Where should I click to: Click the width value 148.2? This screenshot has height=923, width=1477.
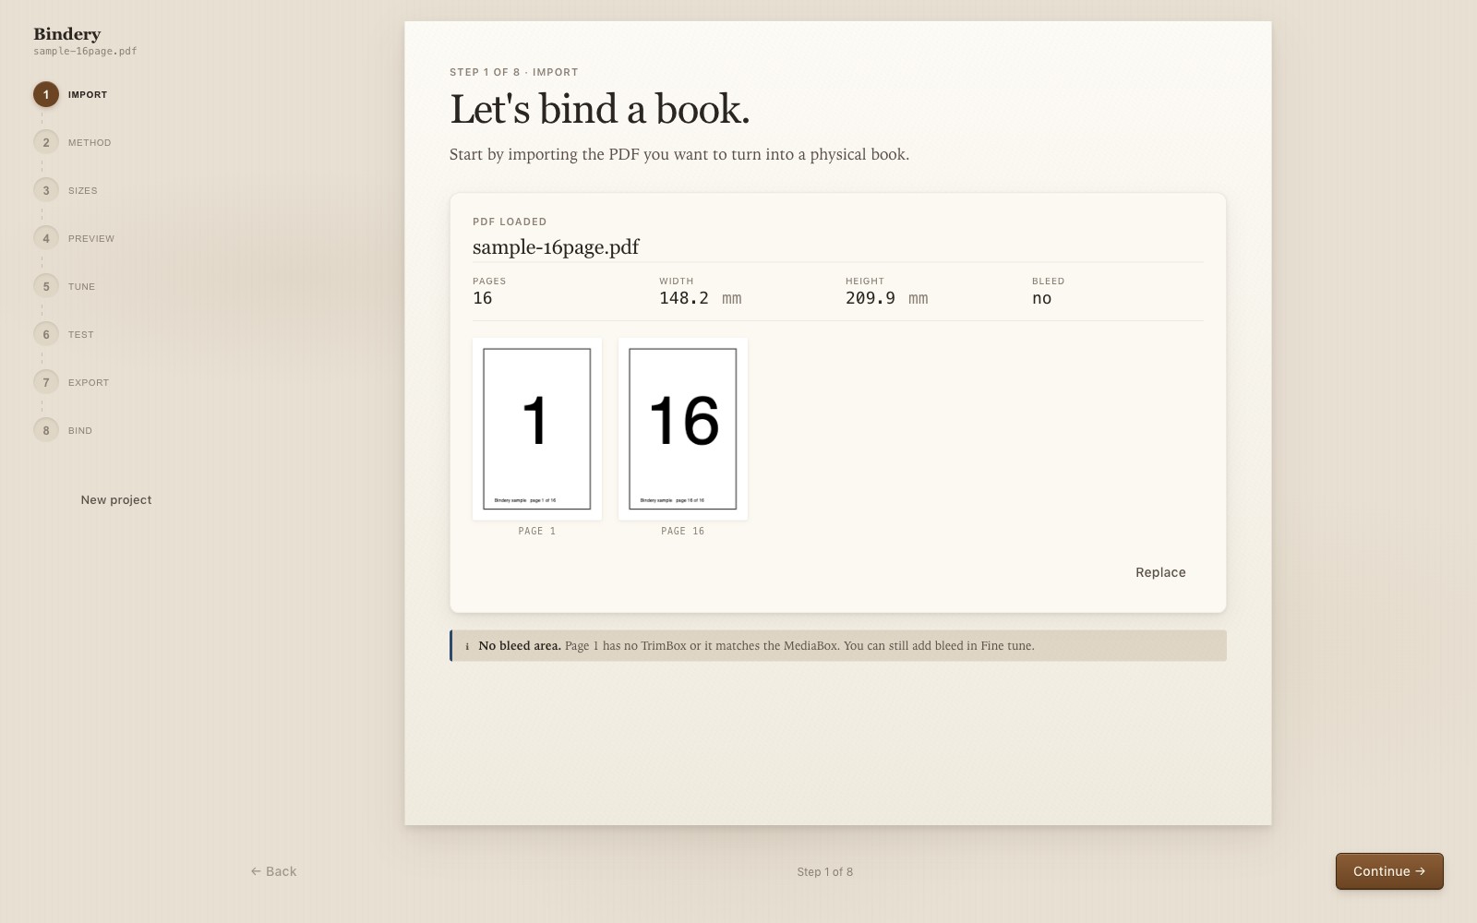click(x=684, y=298)
